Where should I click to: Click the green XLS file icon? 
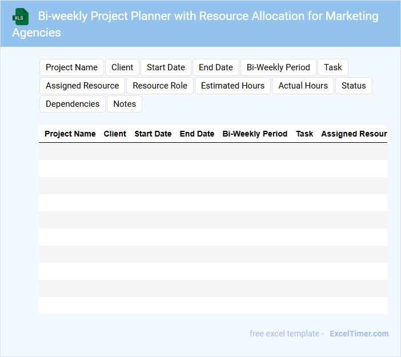(21, 17)
